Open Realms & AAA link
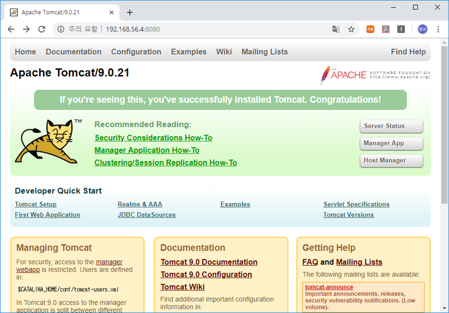This screenshot has width=449, height=313. [x=140, y=204]
